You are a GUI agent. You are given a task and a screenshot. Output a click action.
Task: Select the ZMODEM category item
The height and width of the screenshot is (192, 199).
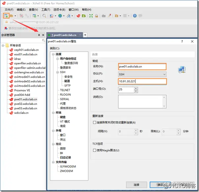point(66,171)
